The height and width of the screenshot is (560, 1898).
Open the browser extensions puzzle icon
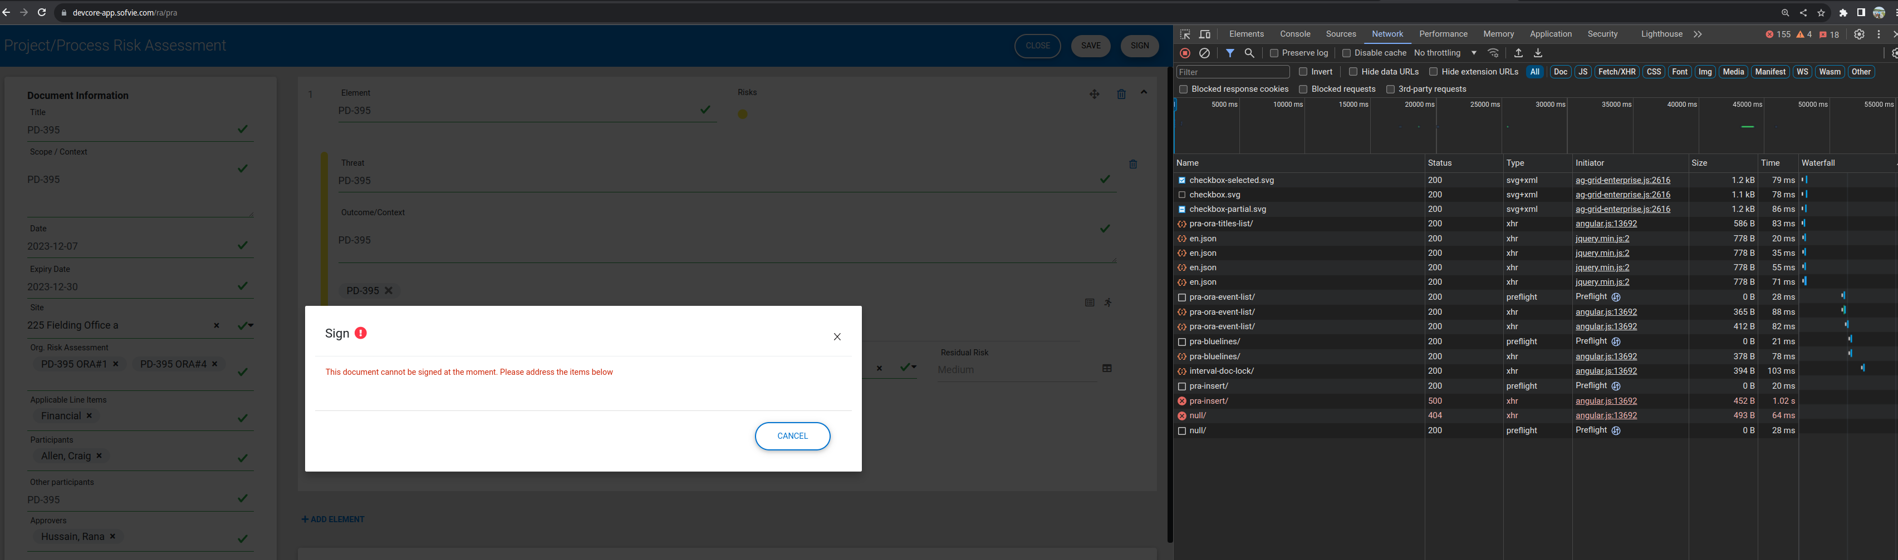coord(1843,12)
